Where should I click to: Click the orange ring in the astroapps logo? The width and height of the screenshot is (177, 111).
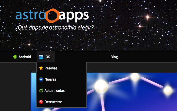coord(52,16)
